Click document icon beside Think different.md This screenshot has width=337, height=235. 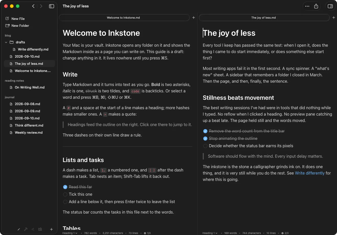(x=11, y=125)
